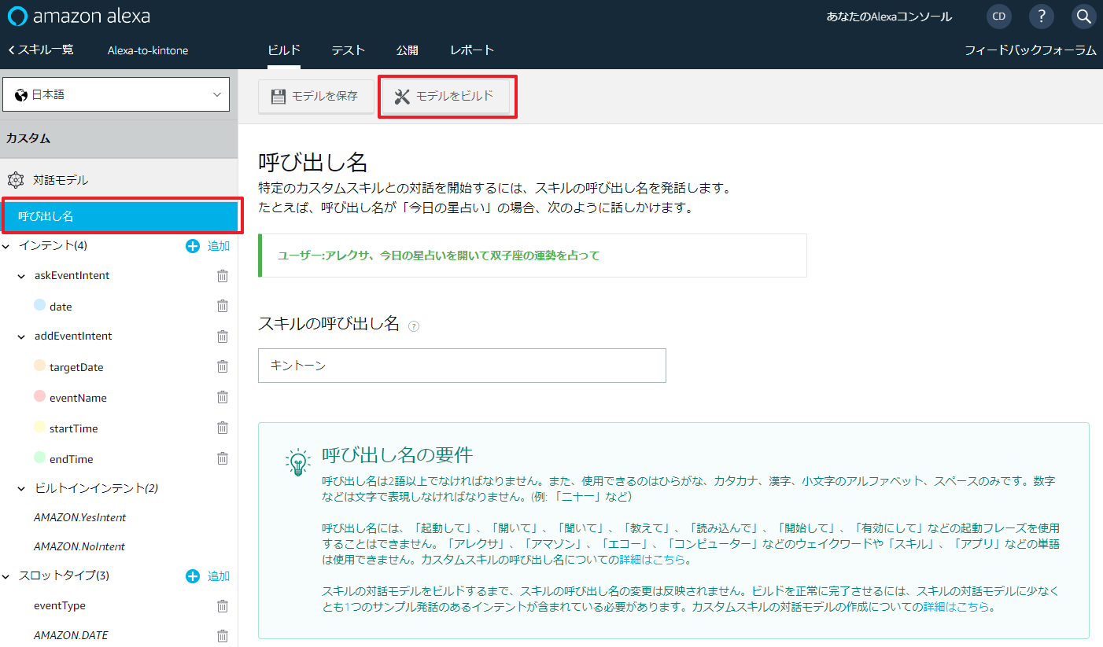1103x647 pixels.
Task: Click the orange color dot of targetDate
Action: pos(40,366)
